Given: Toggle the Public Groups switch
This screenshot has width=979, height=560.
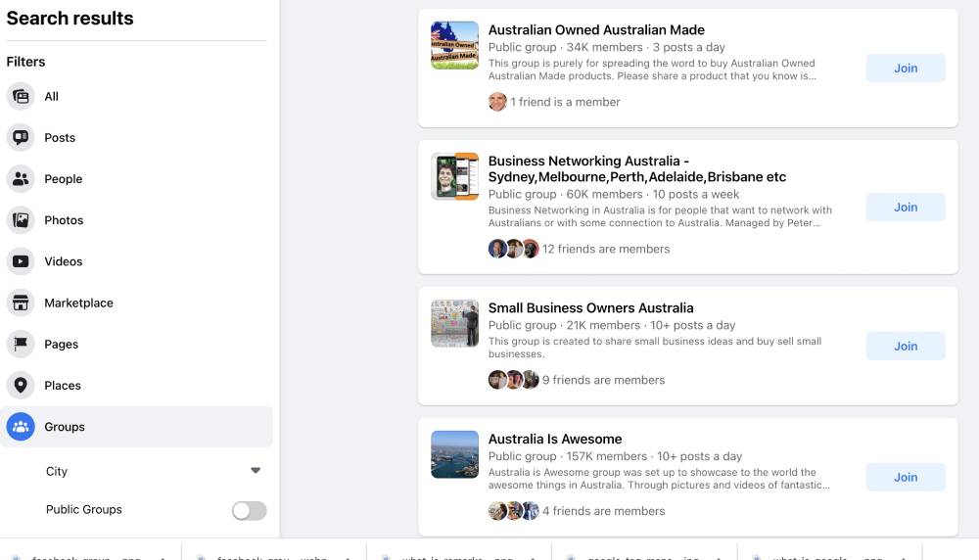Looking at the screenshot, I should click(x=249, y=511).
